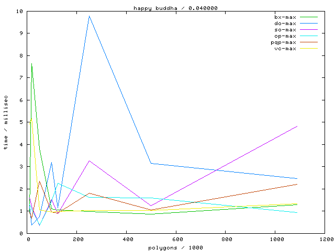The width and height of the screenshot is (335, 251).
Task: Click the y-axis tick label 10
Action: point(19,11)
